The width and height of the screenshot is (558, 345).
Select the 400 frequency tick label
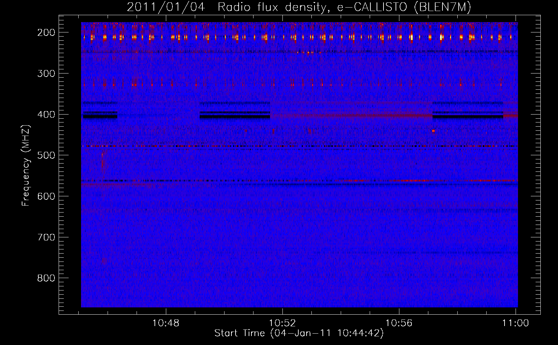pos(46,115)
